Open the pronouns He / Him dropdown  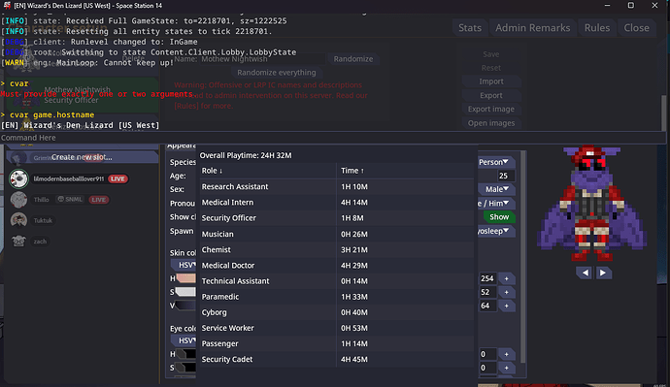pos(495,203)
